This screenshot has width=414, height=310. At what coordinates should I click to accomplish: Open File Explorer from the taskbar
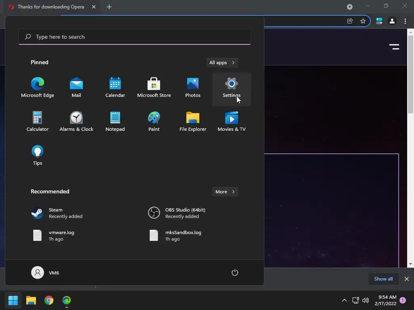click(x=31, y=300)
